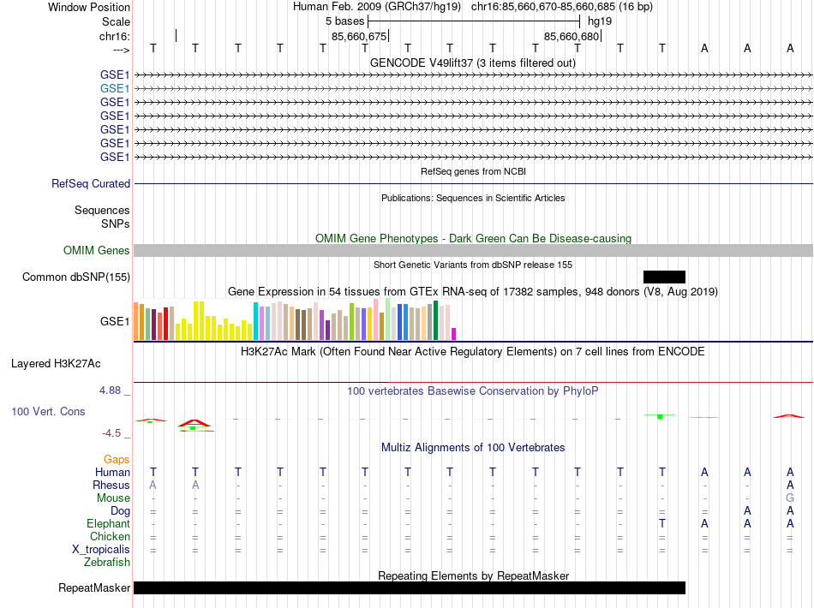Click the orange Gaps label
This screenshot has width=814, height=608.
coord(117,460)
